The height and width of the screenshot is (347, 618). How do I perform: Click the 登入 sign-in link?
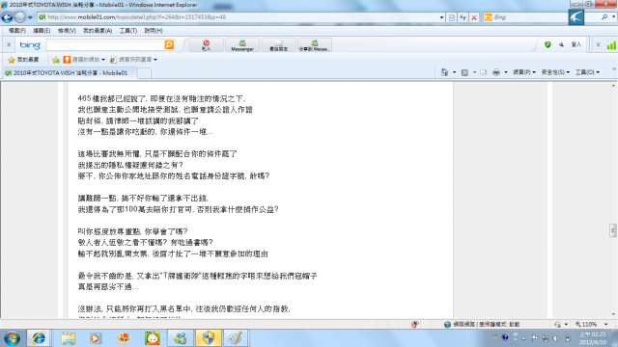[x=576, y=45]
